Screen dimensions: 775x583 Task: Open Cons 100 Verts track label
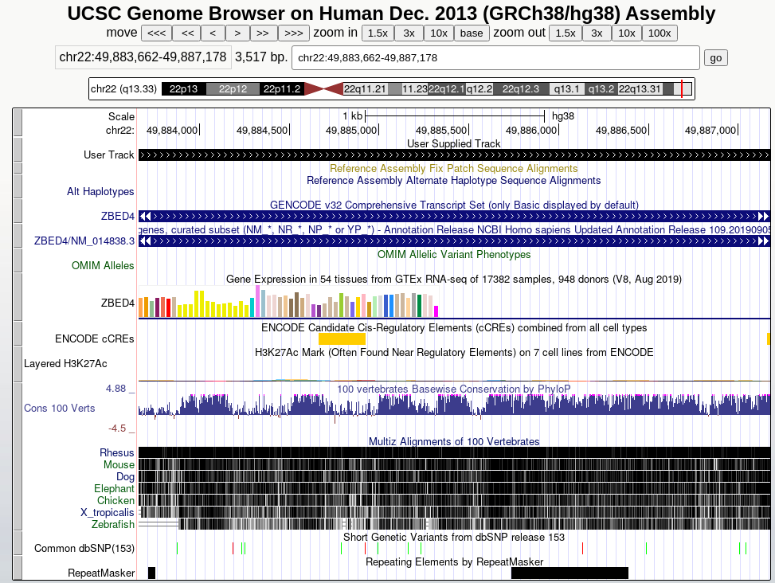click(x=59, y=408)
